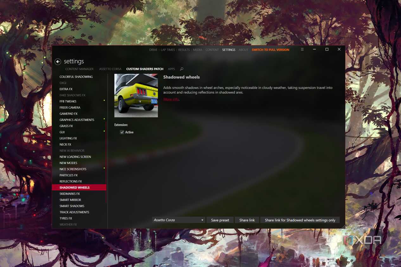Viewport: 401px width, 267px height.
Task: Open the WEATHER FX section
Action: pyautogui.click(x=68, y=224)
